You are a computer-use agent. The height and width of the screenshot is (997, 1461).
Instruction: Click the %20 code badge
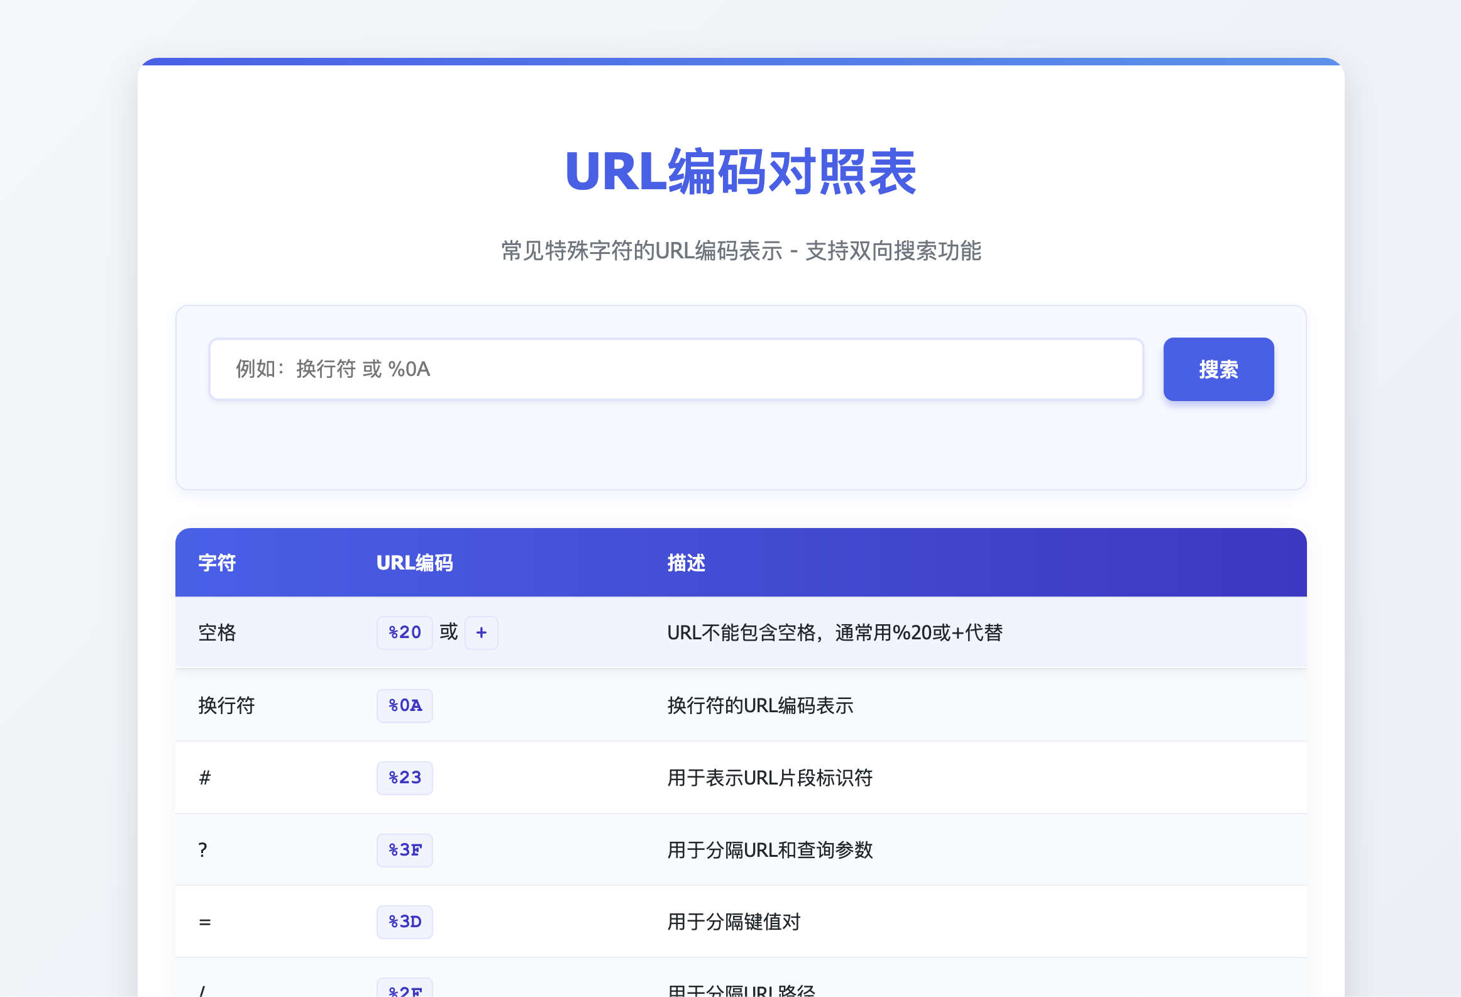coord(404,632)
